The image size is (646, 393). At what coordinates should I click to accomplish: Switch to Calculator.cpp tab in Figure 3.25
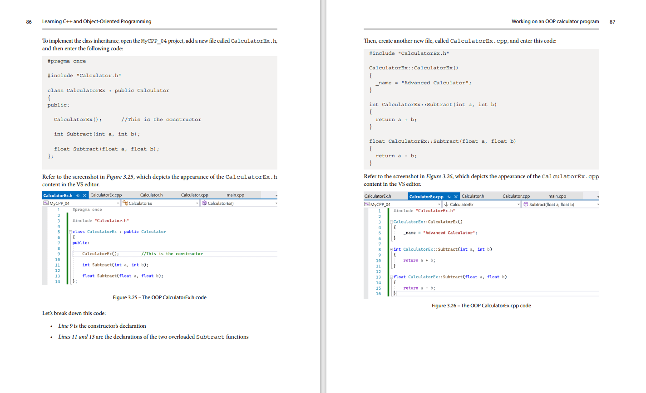(x=194, y=195)
